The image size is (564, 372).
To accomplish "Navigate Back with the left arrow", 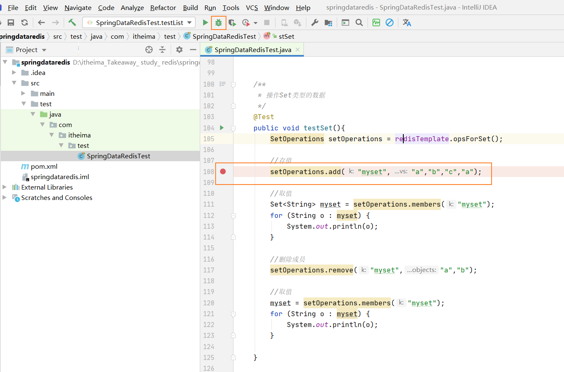I will point(41,22).
